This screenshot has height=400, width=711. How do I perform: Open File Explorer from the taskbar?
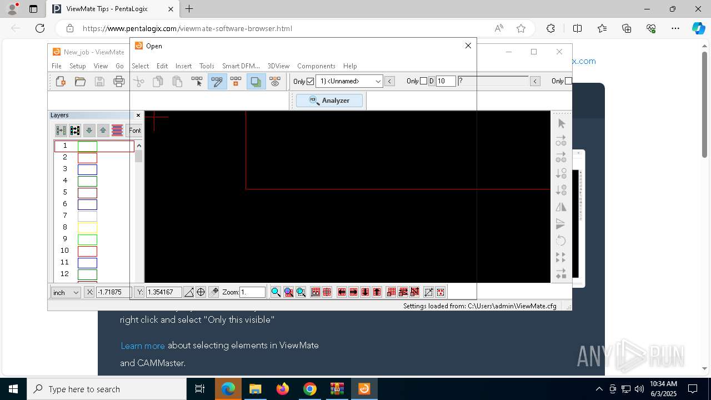tap(255, 389)
